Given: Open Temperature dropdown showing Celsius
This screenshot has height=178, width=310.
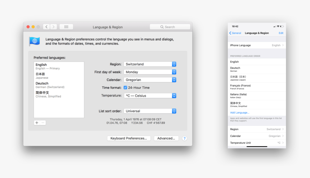Looking at the screenshot, I should (x=150, y=96).
